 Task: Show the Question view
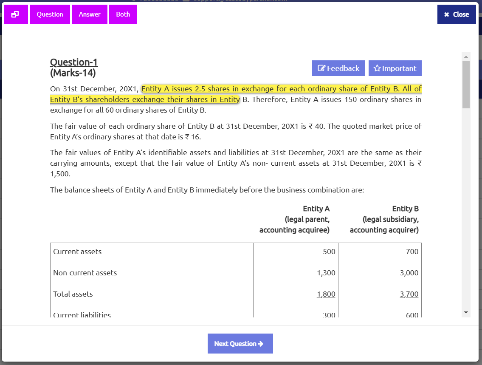[50, 14]
